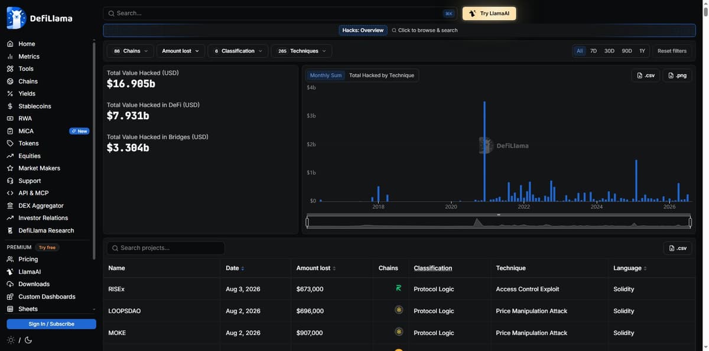Switch to dark theme moon icon
The width and height of the screenshot is (709, 351).
tap(28, 340)
